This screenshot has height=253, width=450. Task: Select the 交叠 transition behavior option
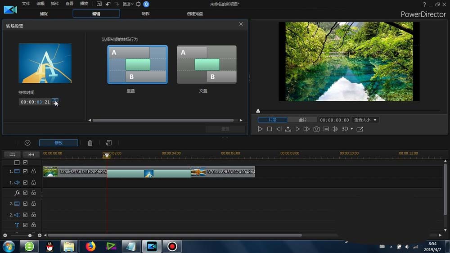[x=207, y=65]
